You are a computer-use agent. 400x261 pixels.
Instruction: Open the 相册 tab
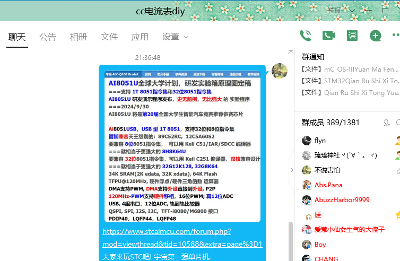(79, 37)
